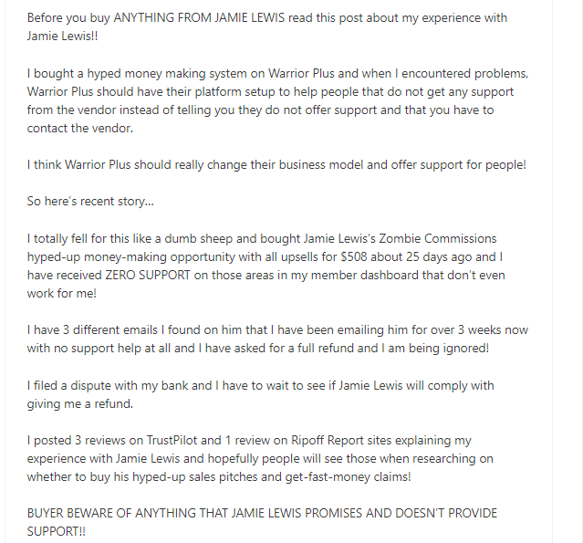Click the "Ripoff Report" mention
583x543 pixels.
click(328, 441)
